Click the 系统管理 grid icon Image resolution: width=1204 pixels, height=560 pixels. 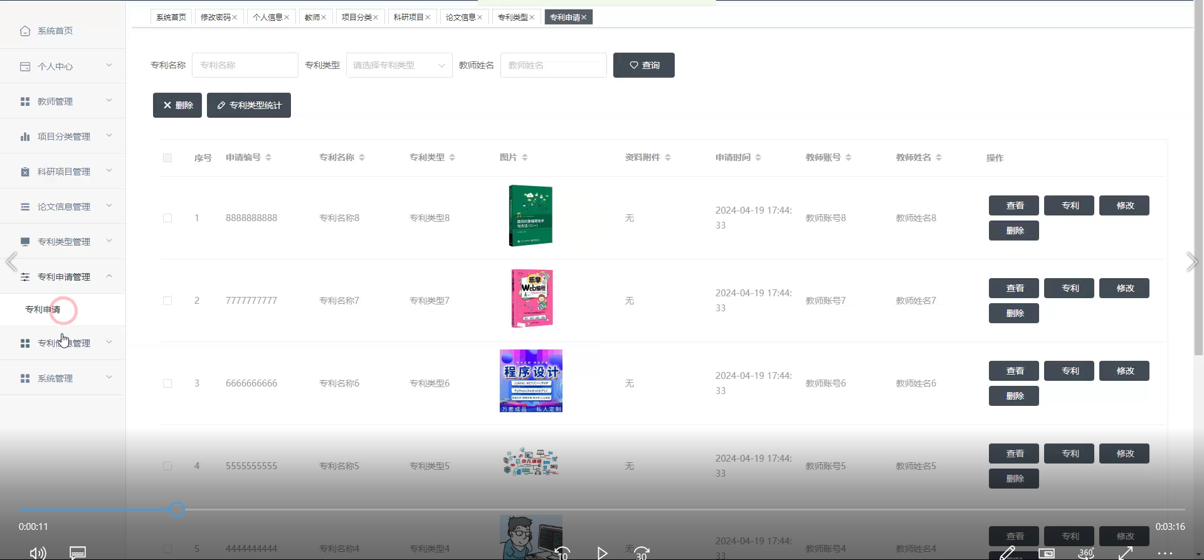[25, 378]
